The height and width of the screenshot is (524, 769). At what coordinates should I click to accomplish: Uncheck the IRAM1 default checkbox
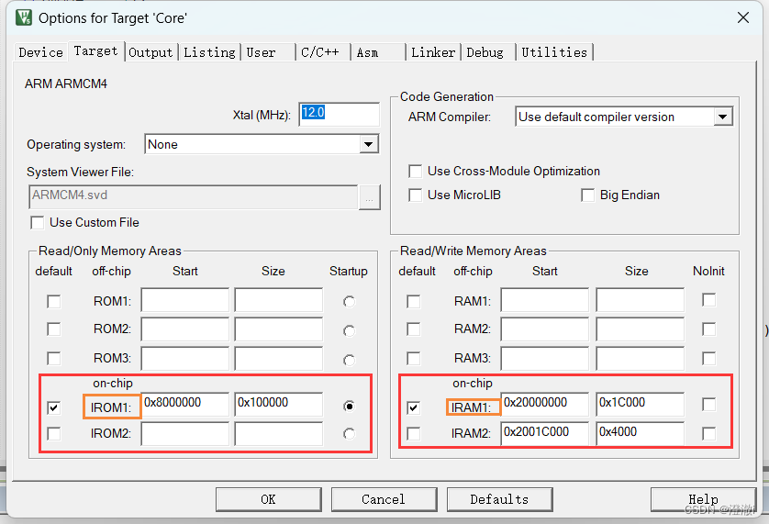click(x=414, y=407)
